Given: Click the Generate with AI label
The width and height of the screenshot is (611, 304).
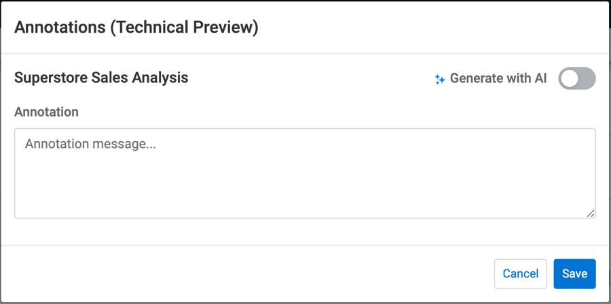Looking at the screenshot, I should [x=498, y=78].
